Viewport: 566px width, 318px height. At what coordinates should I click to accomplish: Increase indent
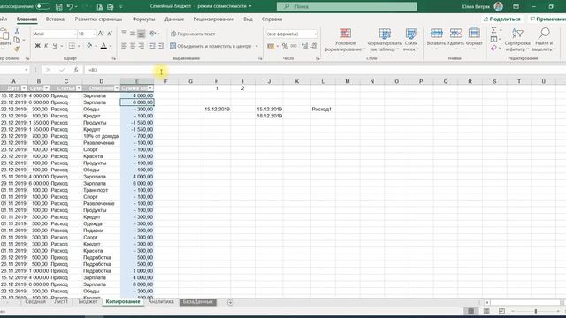(x=161, y=46)
